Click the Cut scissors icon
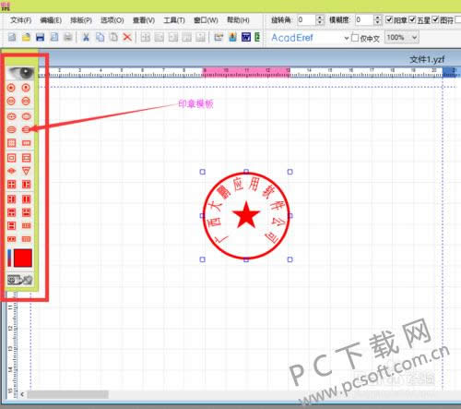Screen dimensions: 461x409 [86, 37]
